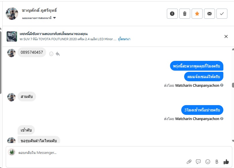
Task: Reply to the 0895740457 message
Action: pos(58,54)
